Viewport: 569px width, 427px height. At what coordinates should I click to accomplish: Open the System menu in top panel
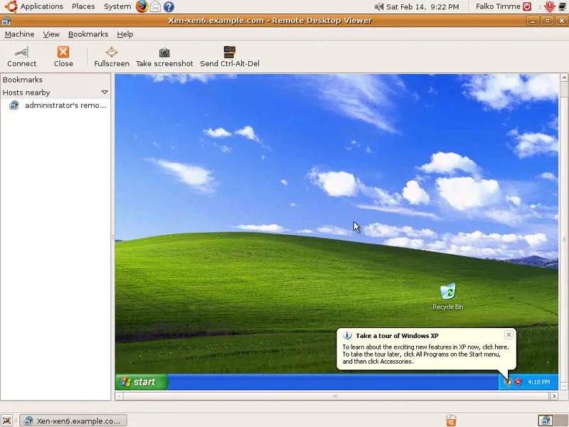click(x=117, y=6)
